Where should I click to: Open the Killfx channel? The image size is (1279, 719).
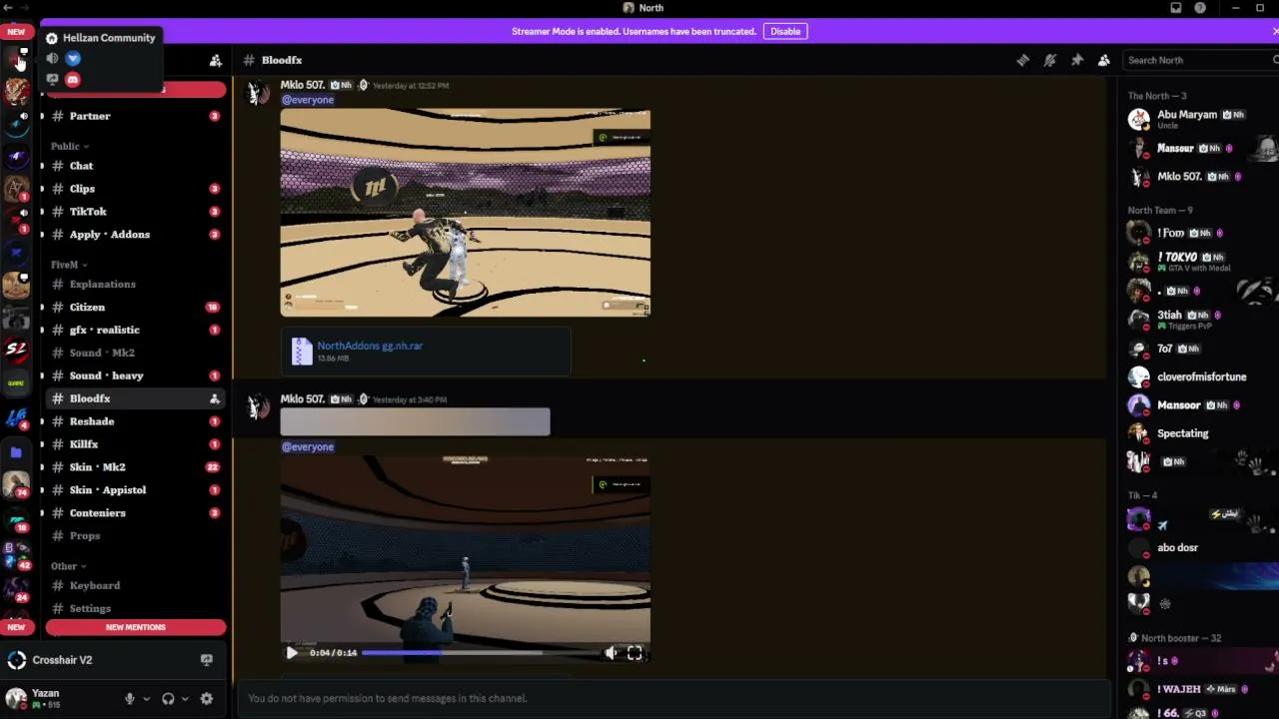135,444
